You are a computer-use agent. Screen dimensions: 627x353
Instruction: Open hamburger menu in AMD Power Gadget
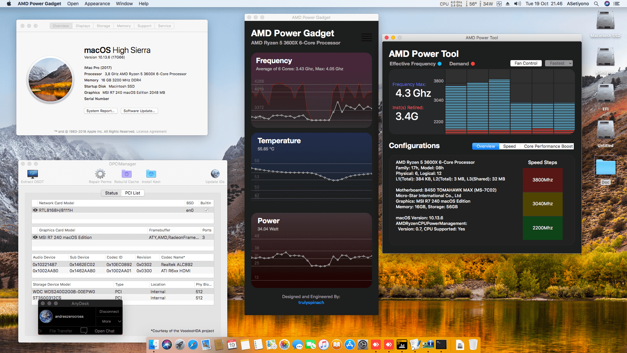pyautogui.click(x=366, y=37)
